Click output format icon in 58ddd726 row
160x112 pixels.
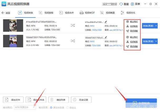pos(128,37)
